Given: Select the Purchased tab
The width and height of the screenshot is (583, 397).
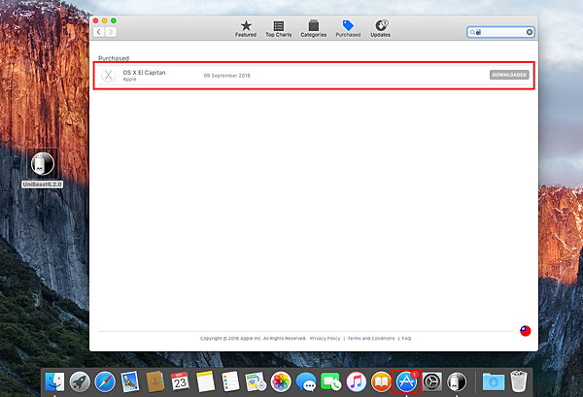Looking at the screenshot, I should pyautogui.click(x=348, y=29).
